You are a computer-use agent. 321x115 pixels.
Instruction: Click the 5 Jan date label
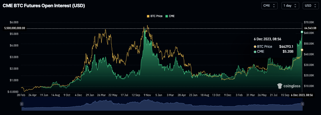[159, 95]
